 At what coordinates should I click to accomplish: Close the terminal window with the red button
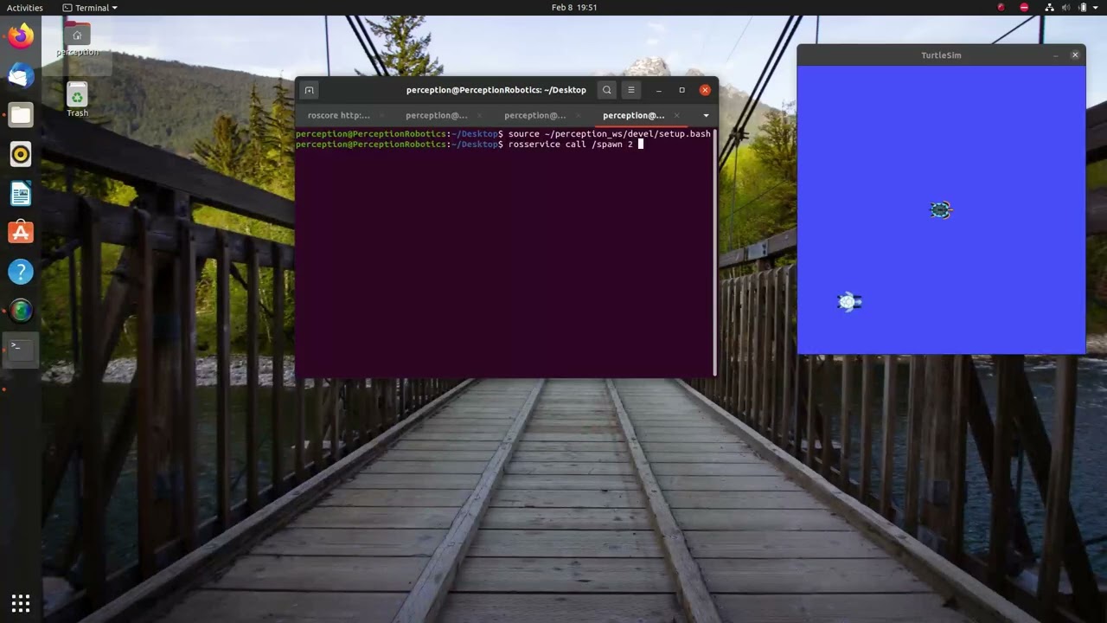click(705, 90)
